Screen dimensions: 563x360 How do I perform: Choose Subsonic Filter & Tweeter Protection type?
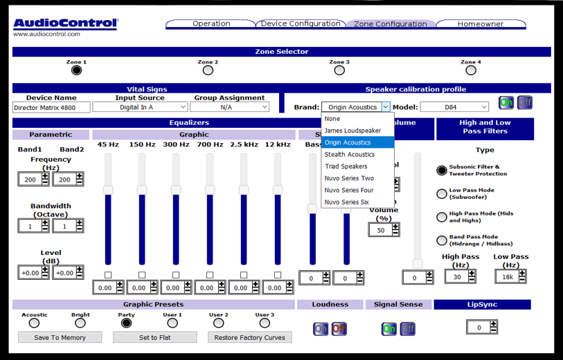click(442, 170)
